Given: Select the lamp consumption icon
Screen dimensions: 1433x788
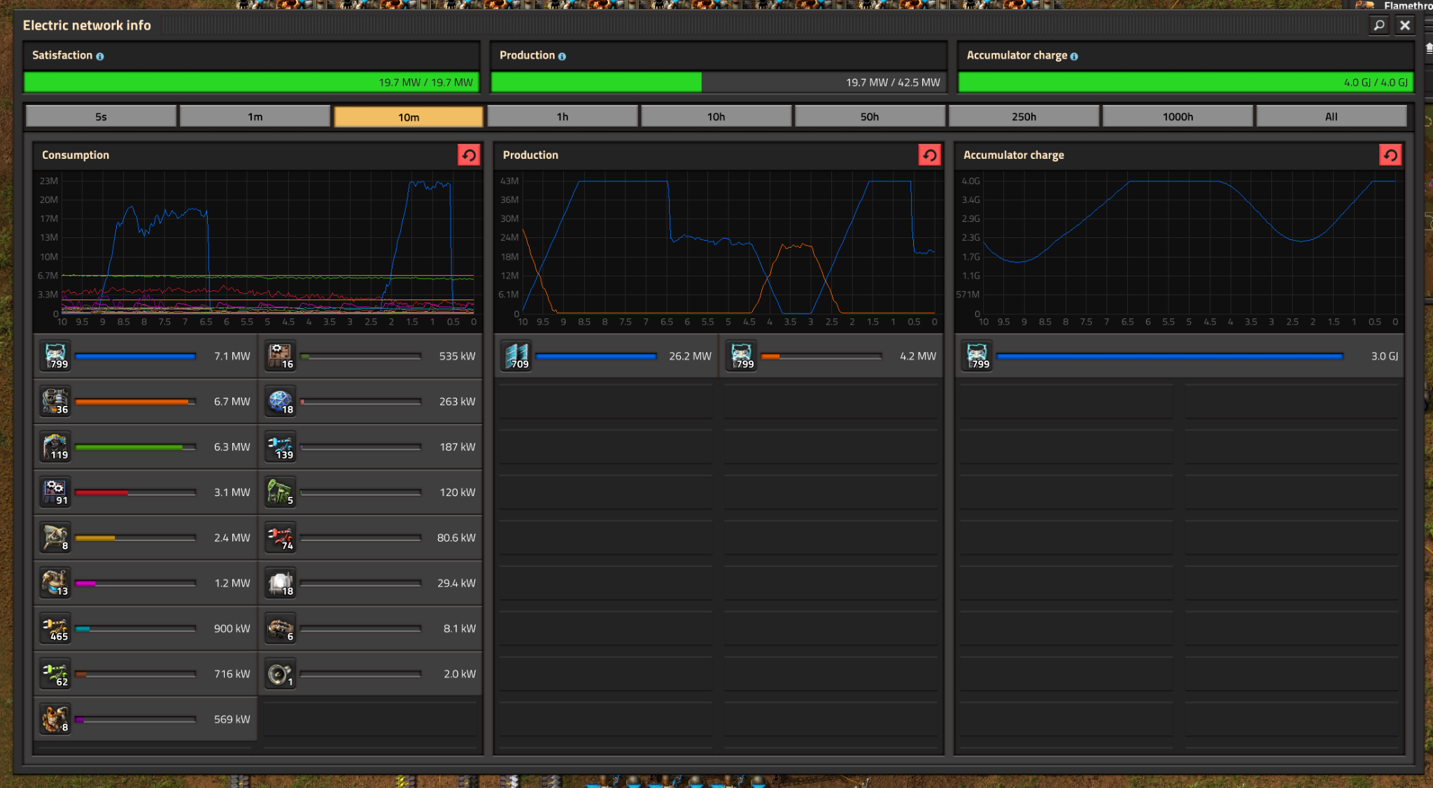Looking at the screenshot, I should [281, 583].
